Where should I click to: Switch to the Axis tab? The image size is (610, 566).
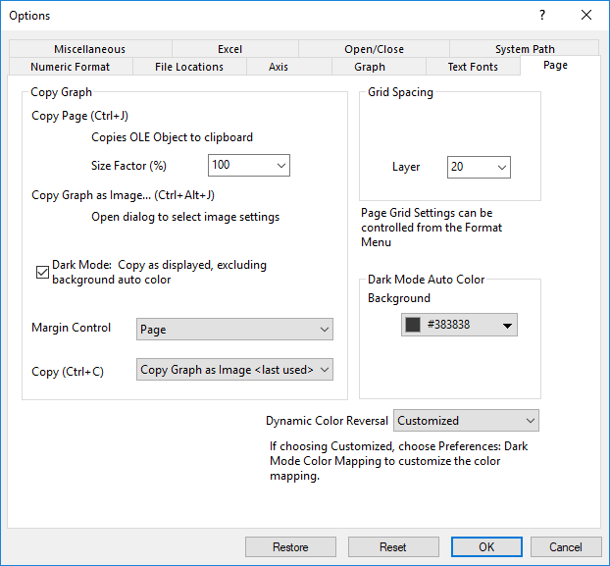tap(280, 67)
